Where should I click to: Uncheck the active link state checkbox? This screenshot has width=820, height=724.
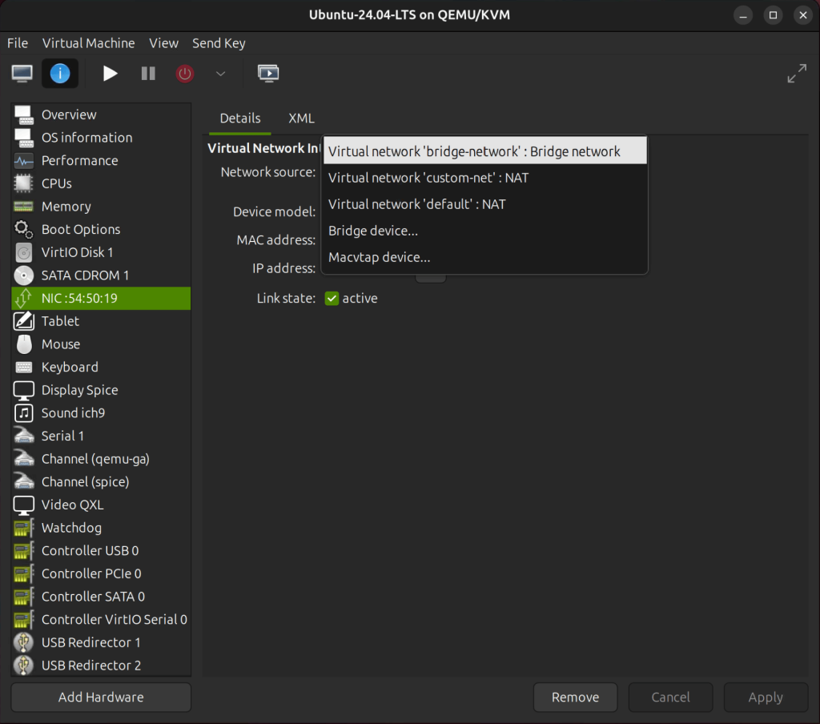coord(332,298)
